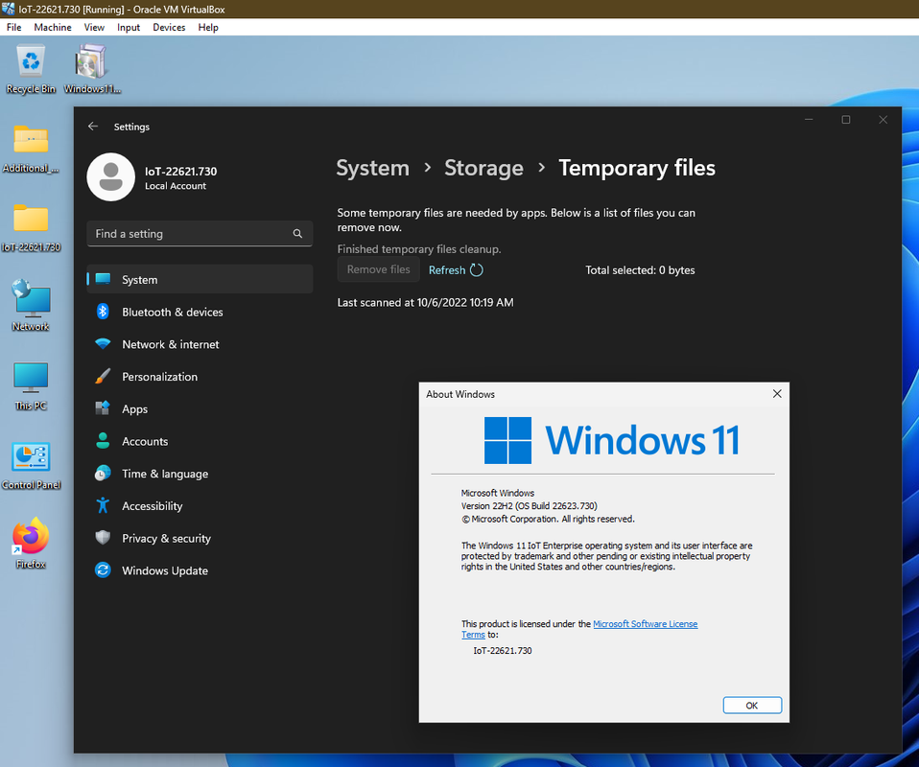Open the File menu in VirtualBox
919x767 pixels.
[x=14, y=27]
